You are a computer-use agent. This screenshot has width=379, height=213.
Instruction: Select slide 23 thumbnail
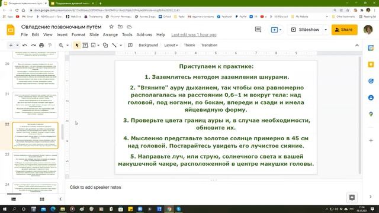(36, 166)
